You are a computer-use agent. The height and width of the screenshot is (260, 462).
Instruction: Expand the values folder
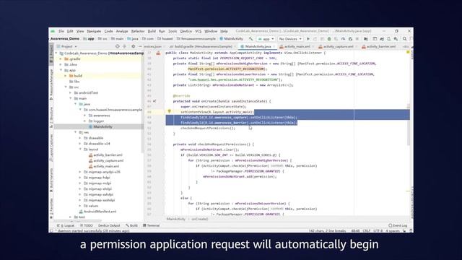pos(80,206)
